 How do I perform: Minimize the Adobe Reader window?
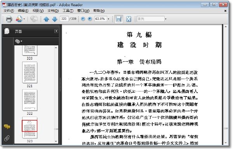[205, 5]
